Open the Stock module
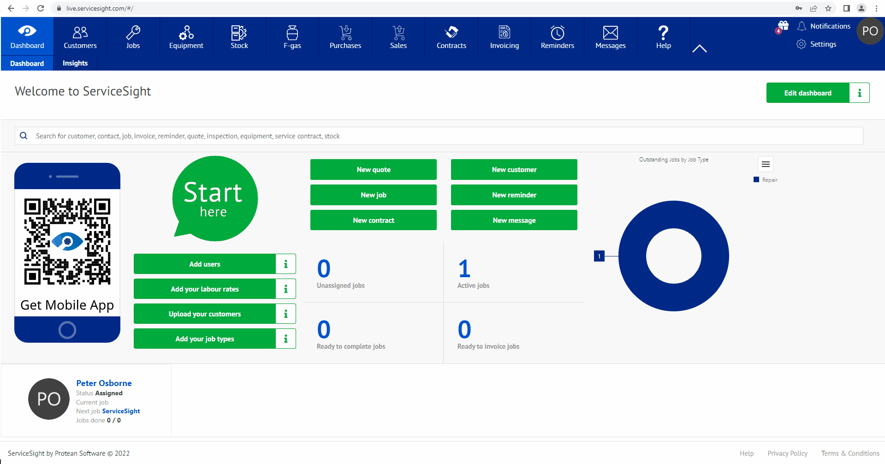The image size is (885, 464). point(239,36)
